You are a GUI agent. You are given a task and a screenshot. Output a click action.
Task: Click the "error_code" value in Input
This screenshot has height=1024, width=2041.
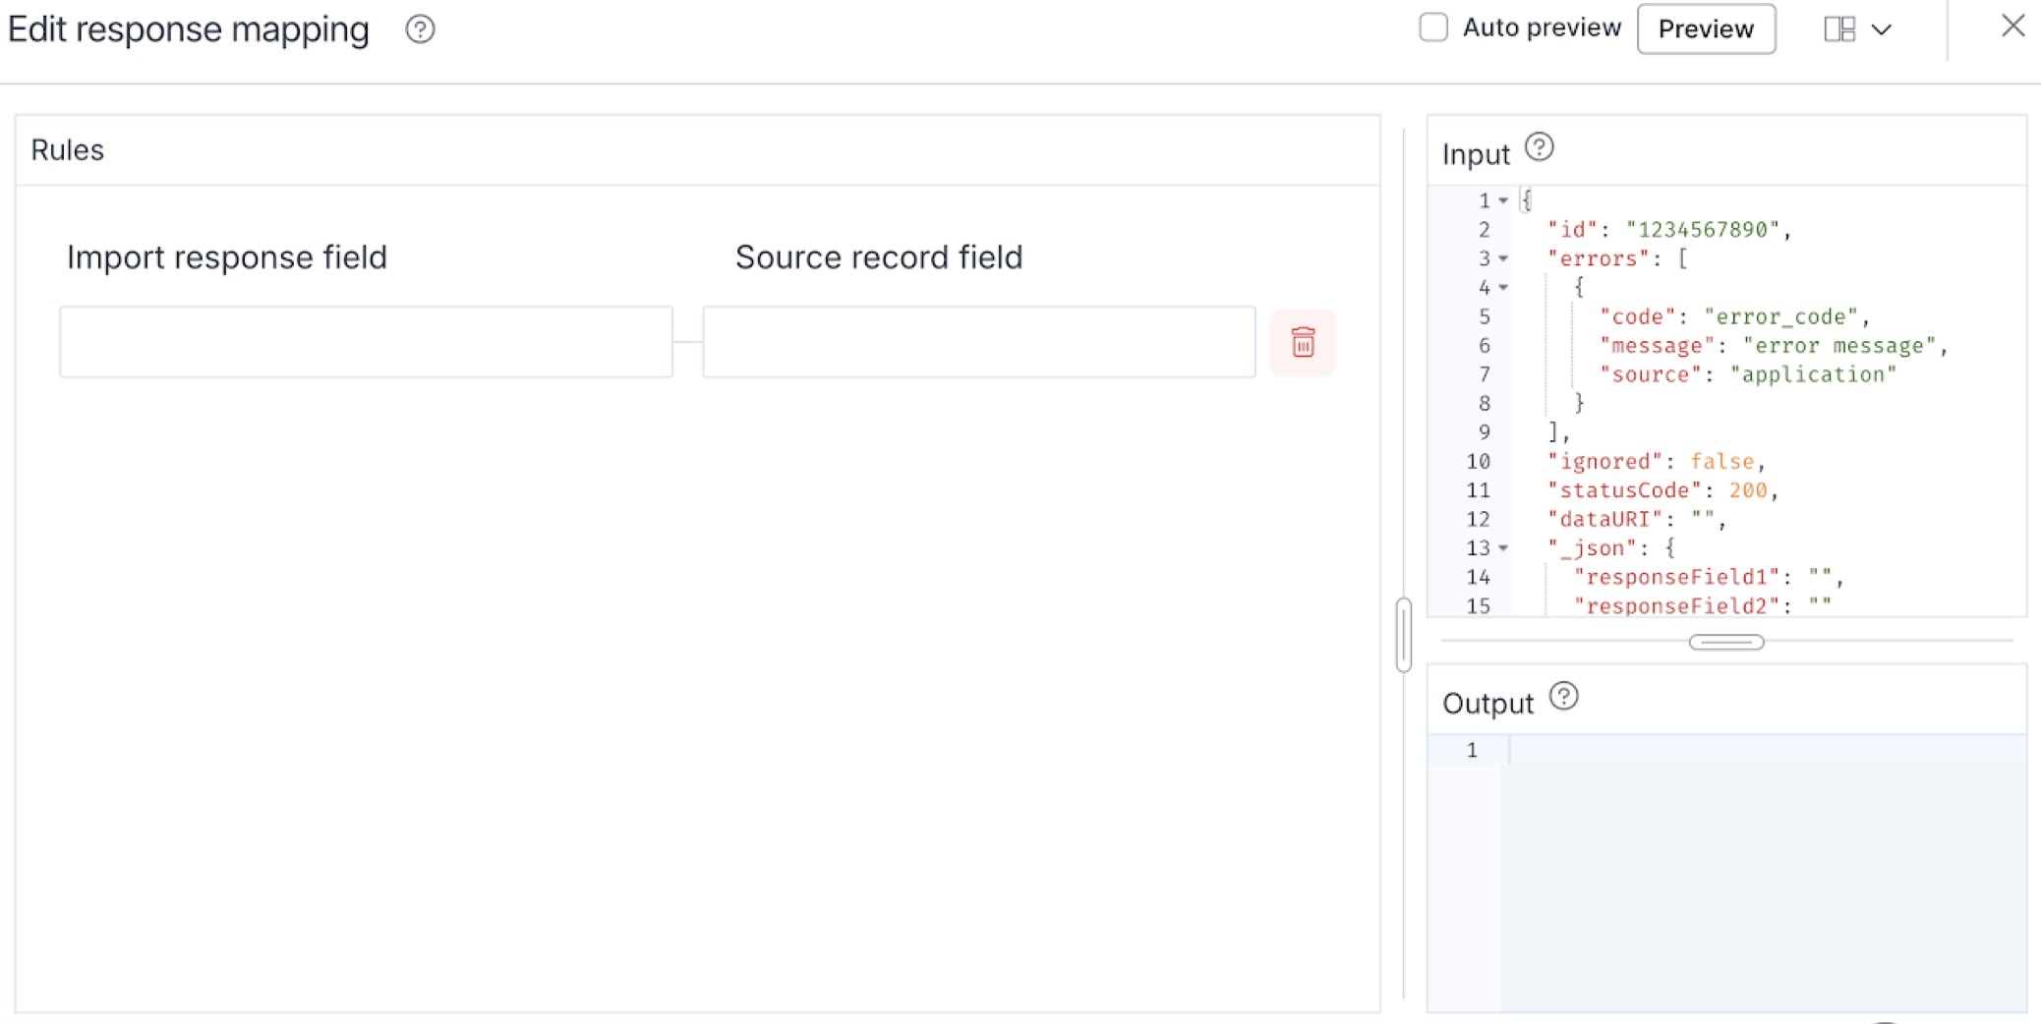[x=1781, y=316]
